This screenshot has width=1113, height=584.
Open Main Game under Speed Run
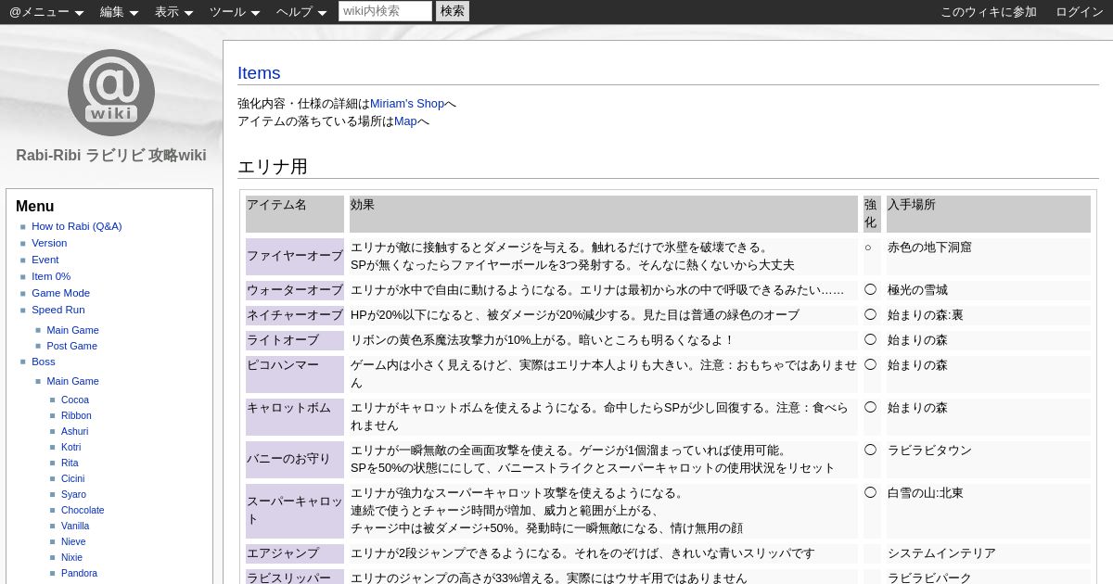click(x=72, y=330)
